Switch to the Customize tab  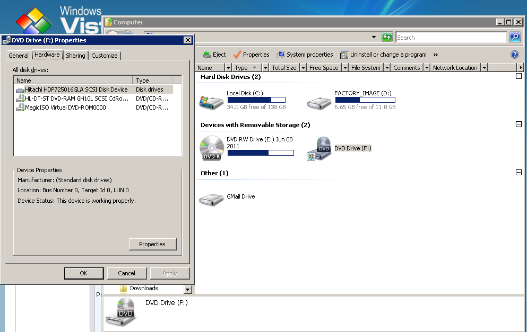[105, 56]
